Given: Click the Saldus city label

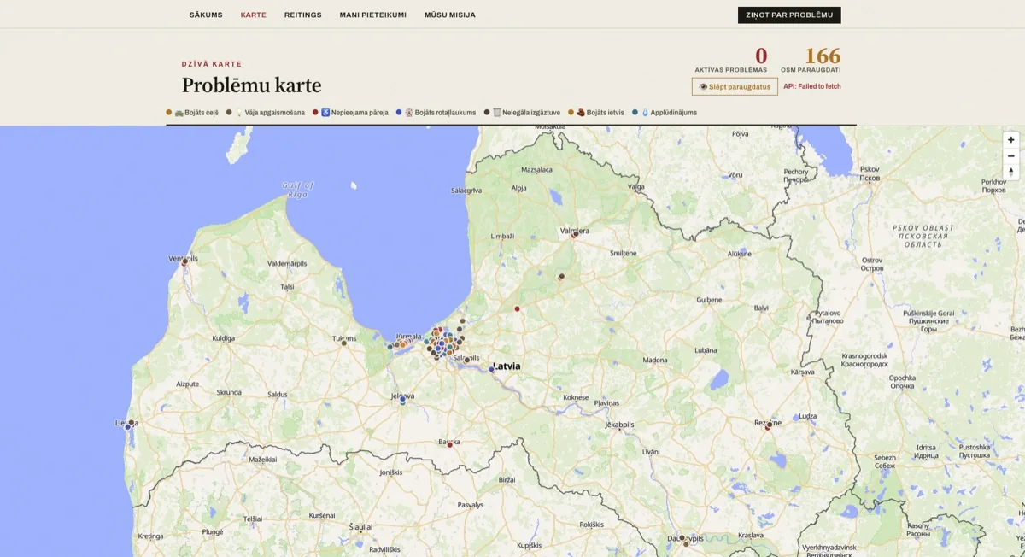Looking at the screenshot, I should coord(278,394).
